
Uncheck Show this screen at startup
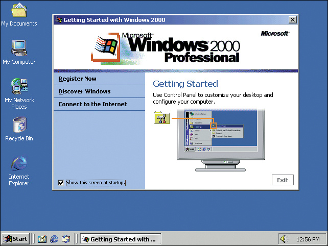tap(61, 183)
